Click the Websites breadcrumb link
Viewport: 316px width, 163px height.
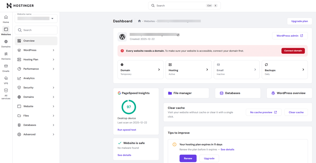[x=149, y=21]
